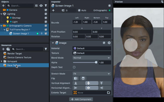The image size is (164, 102).
Task: Open the Objects panel filter funnel
Action: [46, 6]
